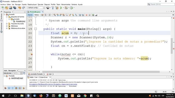This screenshot has width=175, height=98.
Task: Click the Build Project hammer icon
Action: tap(53, 8)
